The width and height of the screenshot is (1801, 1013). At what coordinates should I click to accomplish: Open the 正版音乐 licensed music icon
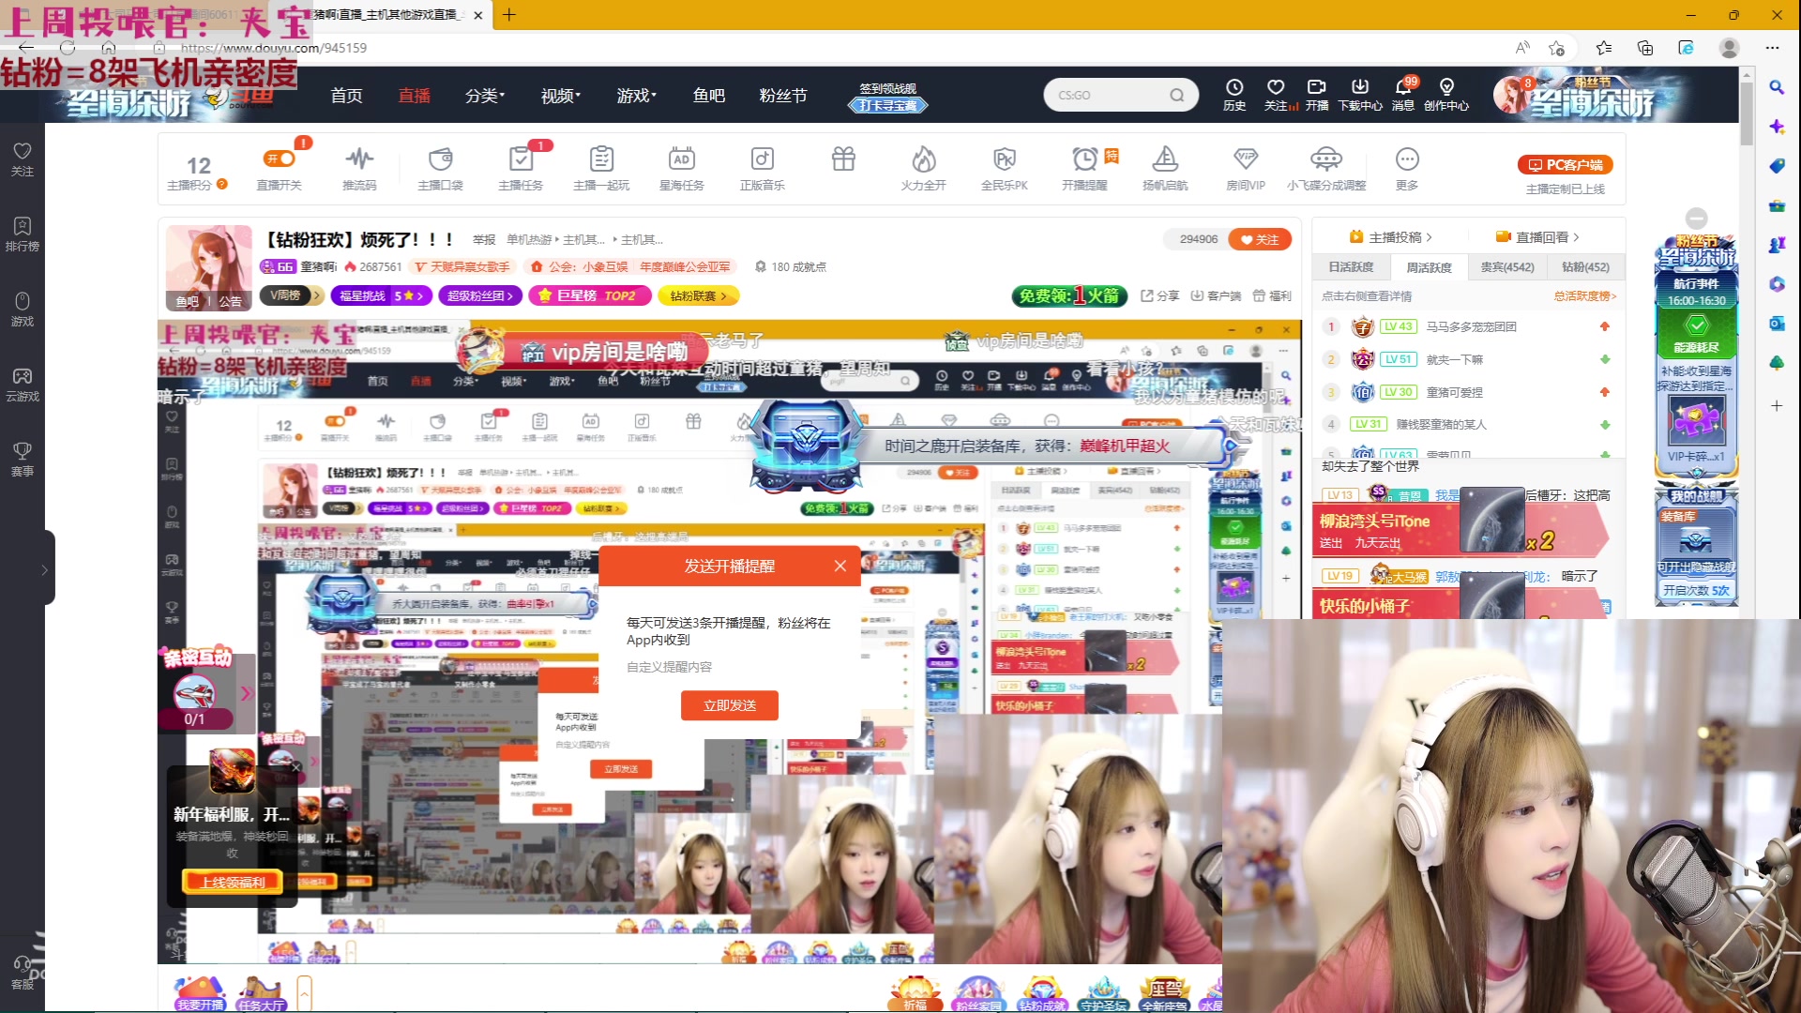pos(762,167)
